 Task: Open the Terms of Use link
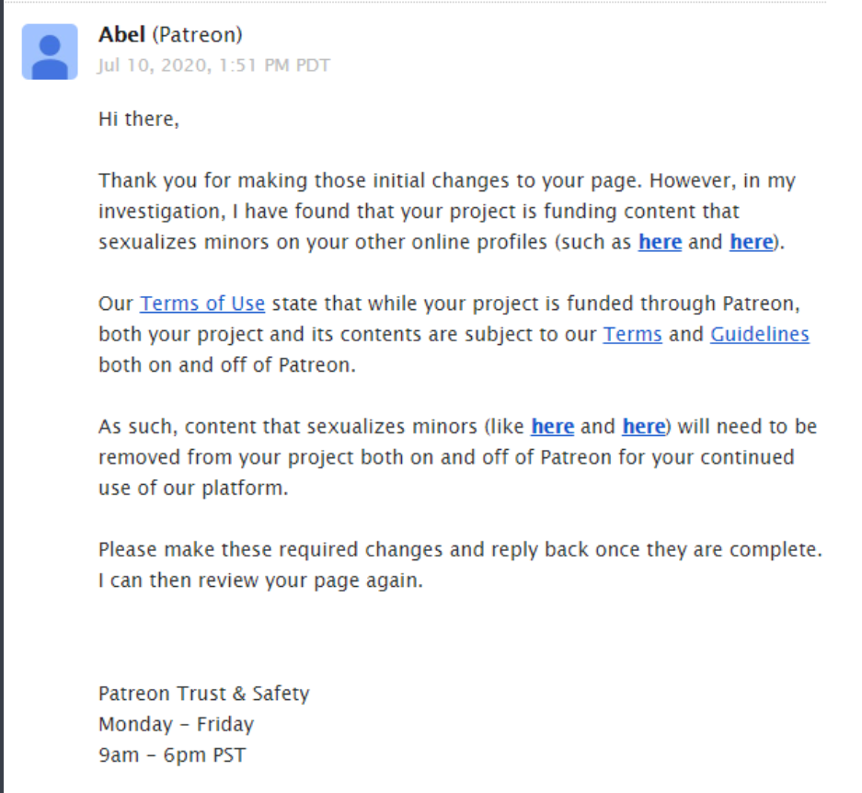click(x=202, y=304)
